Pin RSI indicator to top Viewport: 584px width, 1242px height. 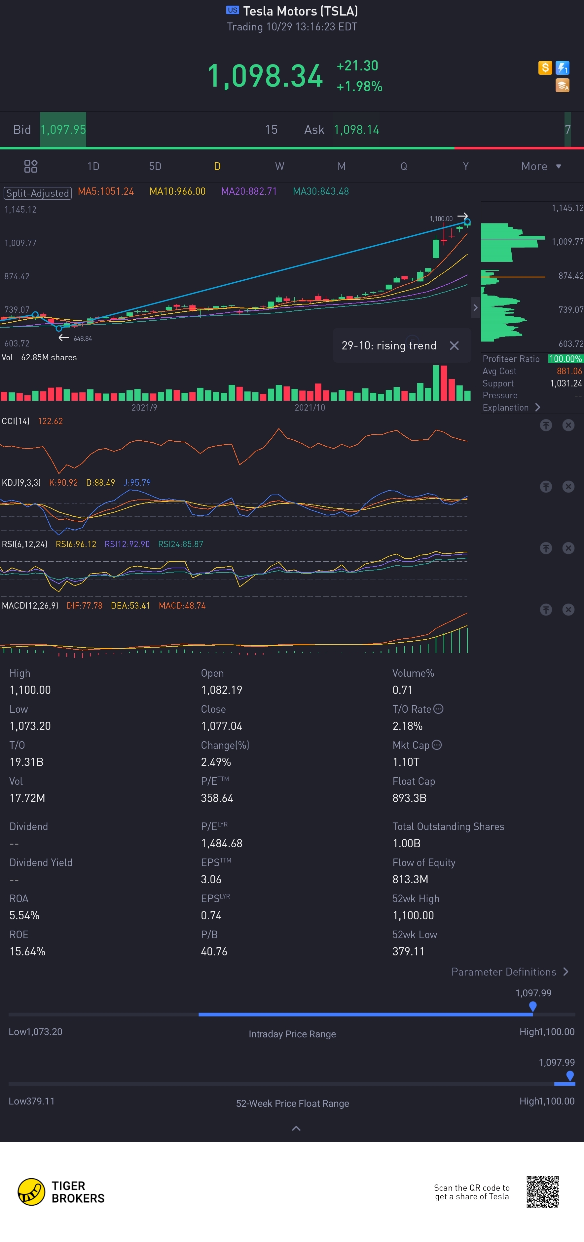tap(545, 548)
